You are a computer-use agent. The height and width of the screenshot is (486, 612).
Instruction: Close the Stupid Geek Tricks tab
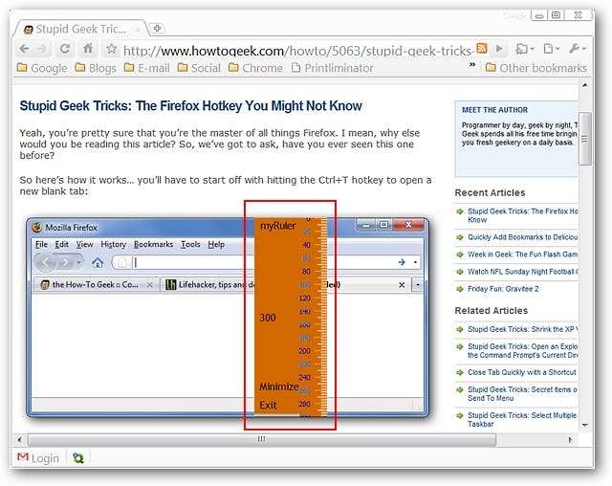pos(138,30)
